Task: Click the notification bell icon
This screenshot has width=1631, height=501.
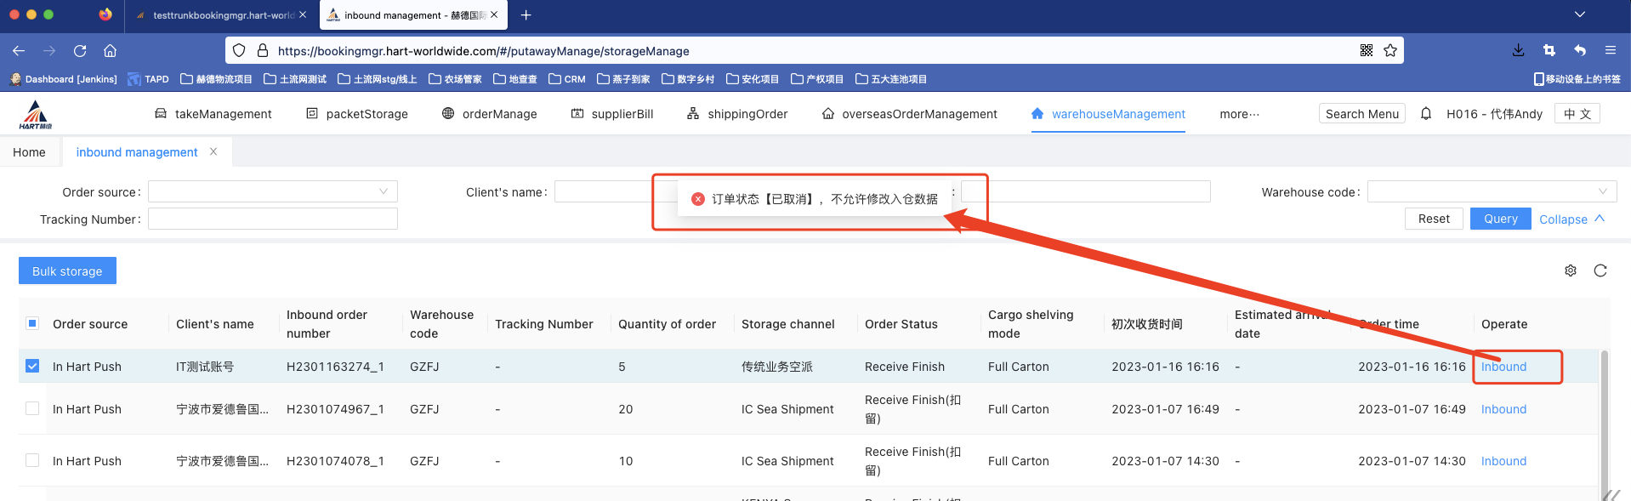Action: [1426, 114]
